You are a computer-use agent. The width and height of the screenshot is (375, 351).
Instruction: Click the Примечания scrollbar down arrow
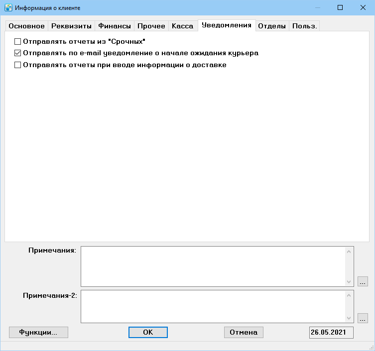pos(349,282)
